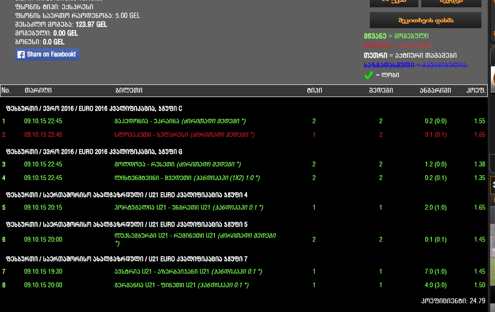Click the U21 EURO კვალიფიკაცია ჯგუფი 4 heading

click(x=127, y=195)
